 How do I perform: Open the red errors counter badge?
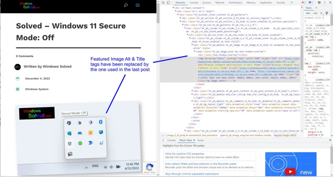(x=304, y=2)
